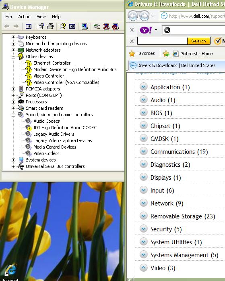Collapse Sound, video and game controllers

pos(13,115)
